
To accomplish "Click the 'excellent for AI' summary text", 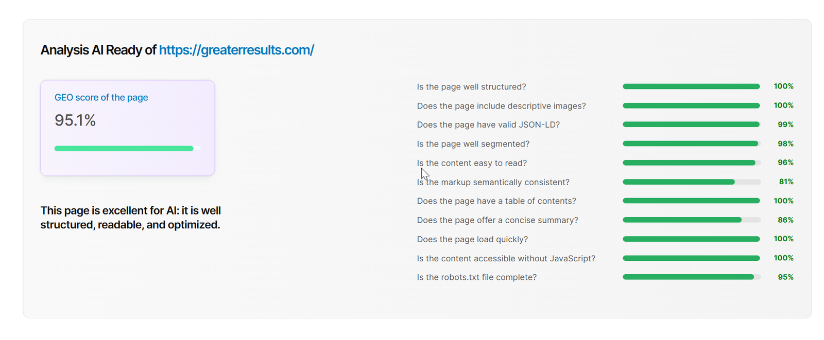I will click(x=131, y=218).
